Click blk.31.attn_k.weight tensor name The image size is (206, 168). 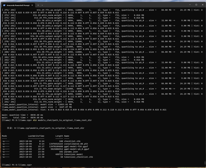(x=49, y=68)
